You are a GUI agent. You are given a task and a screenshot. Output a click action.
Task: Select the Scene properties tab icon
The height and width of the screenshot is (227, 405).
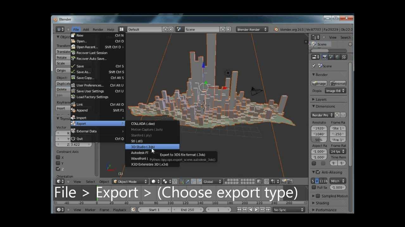[x=331, y=57]
